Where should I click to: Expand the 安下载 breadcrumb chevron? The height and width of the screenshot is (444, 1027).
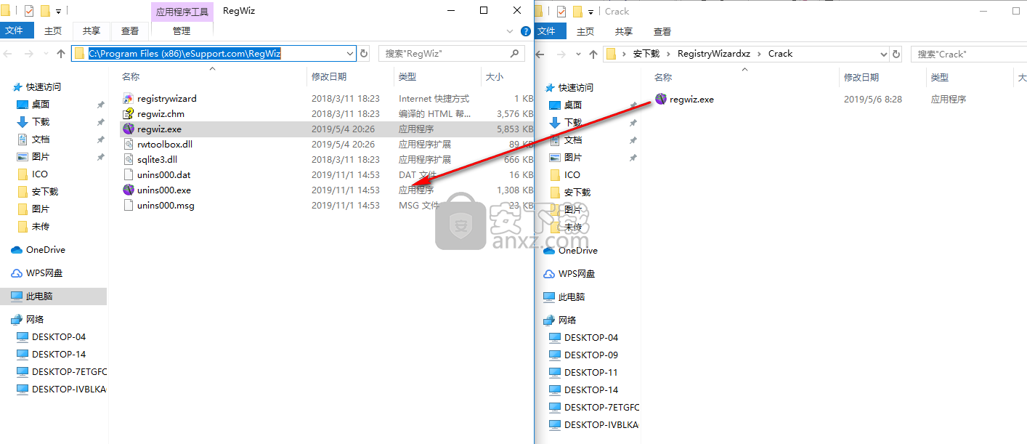pyautogui.click(x=668, y=54)
